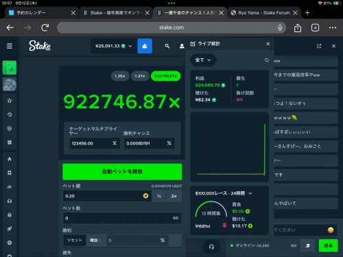The height and width of the screenshot is (257, 343).
Task: Click the percent icon in win chance field
Action: click(169, 143)
